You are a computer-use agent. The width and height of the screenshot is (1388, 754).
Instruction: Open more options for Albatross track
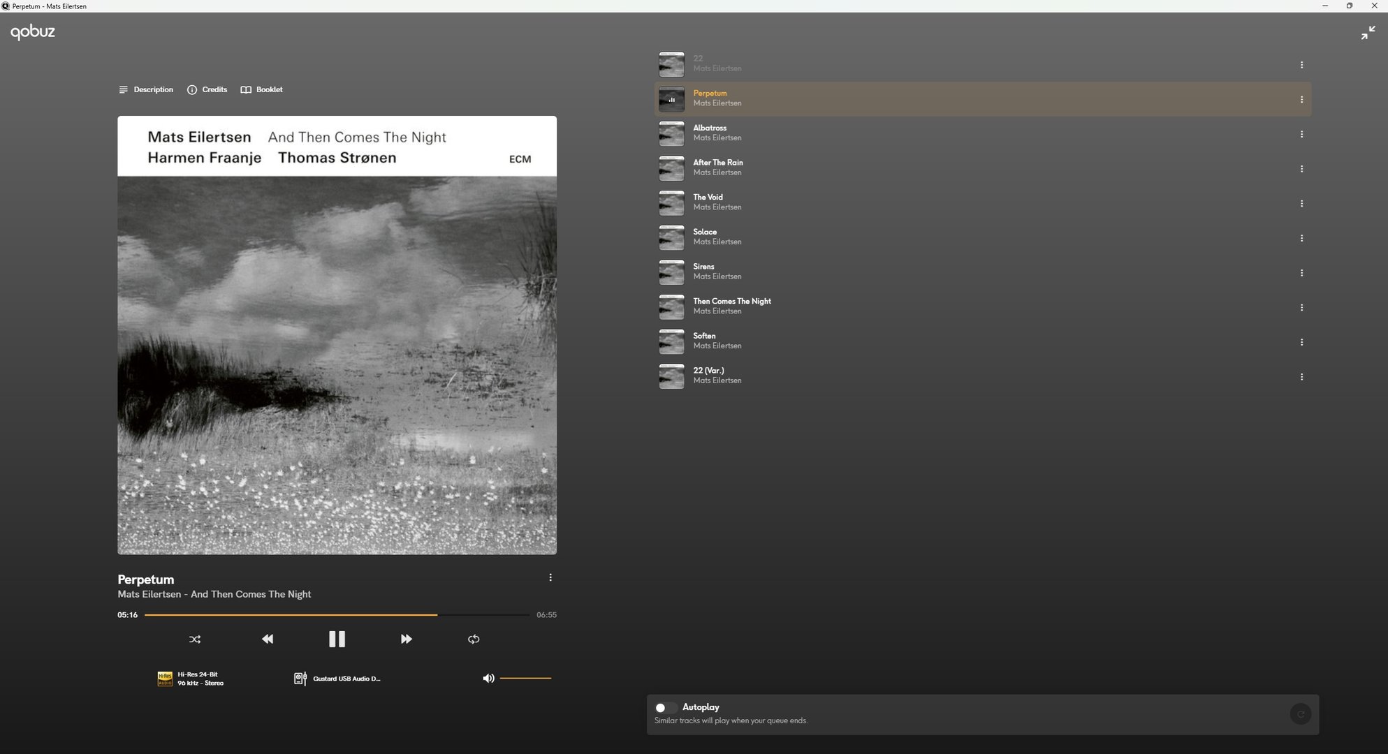(1301, 134)
